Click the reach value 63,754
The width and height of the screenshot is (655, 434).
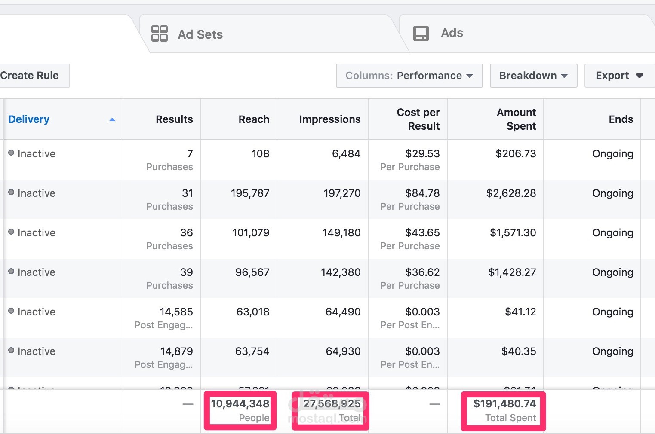pos(252,351)
